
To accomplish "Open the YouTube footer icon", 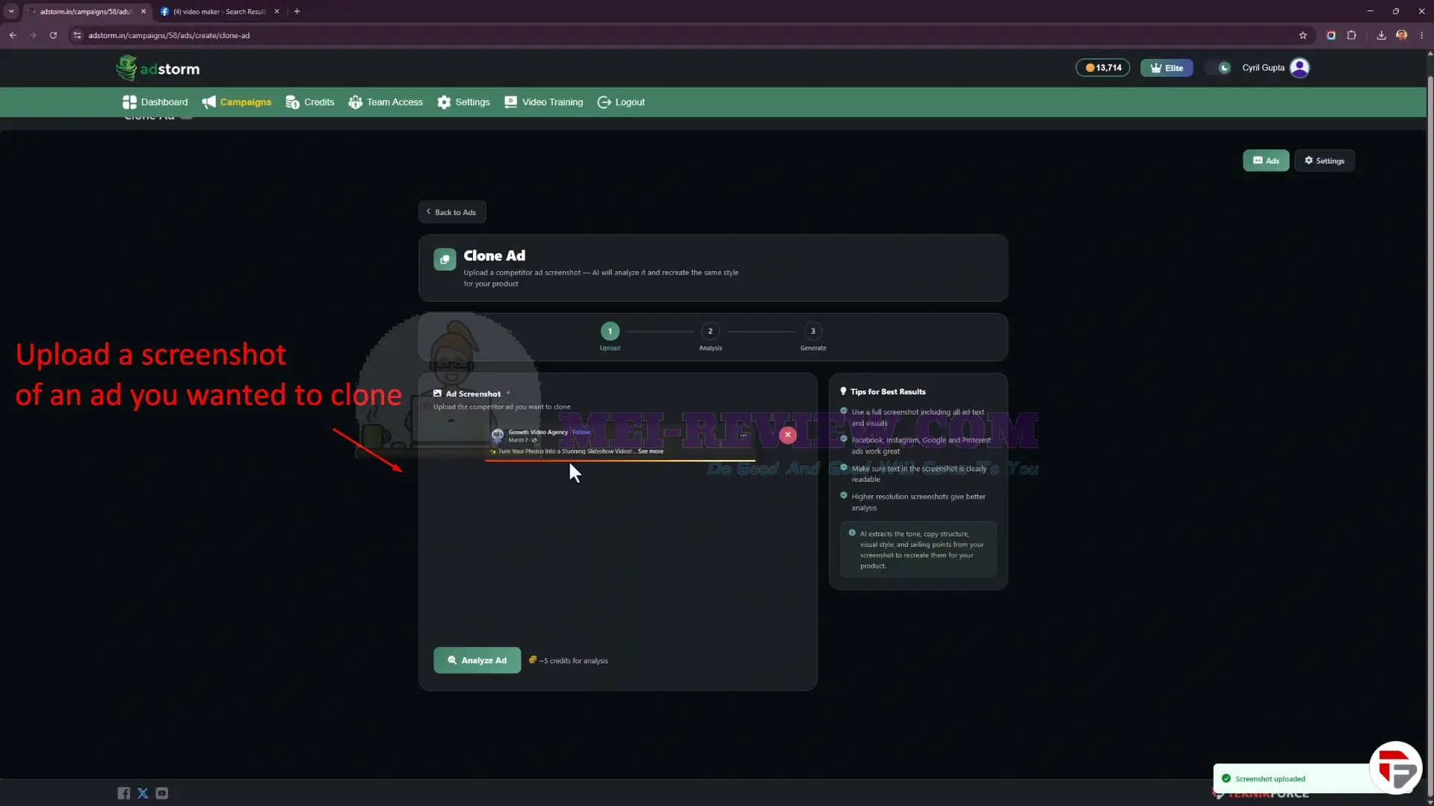I will point(162,793).
